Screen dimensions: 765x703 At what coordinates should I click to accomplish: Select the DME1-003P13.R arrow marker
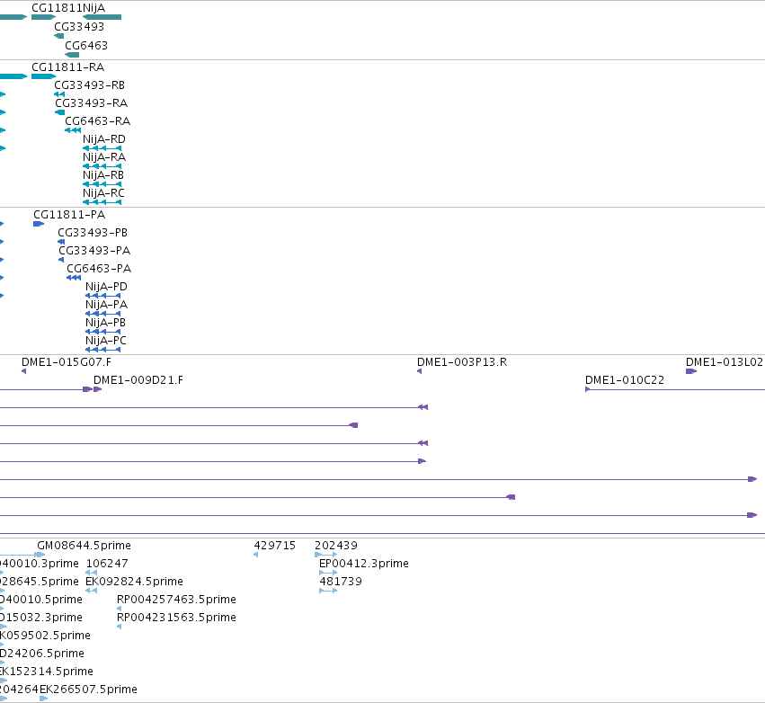click(420, 371)
